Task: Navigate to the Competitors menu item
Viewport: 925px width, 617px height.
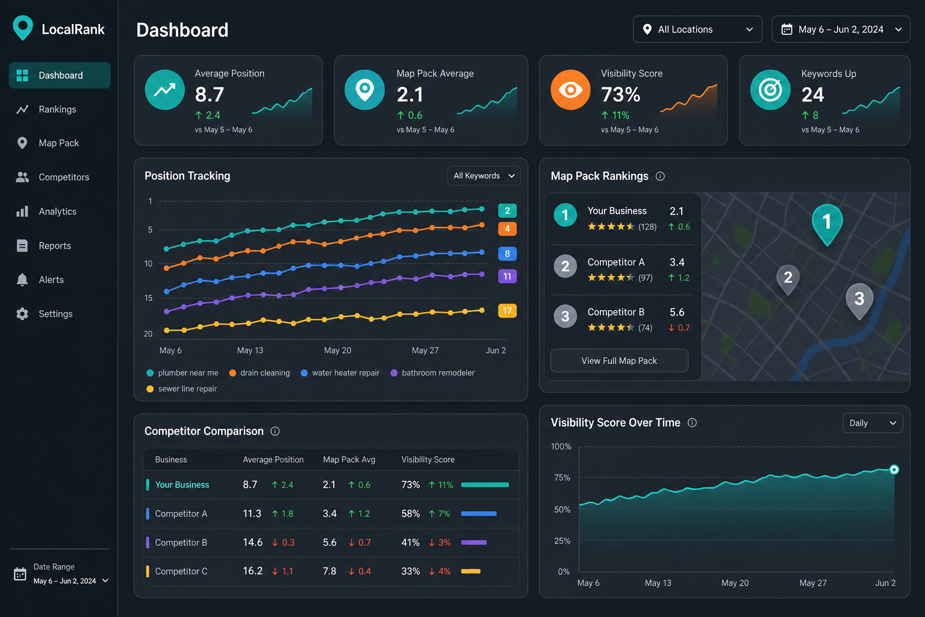Action: 60,177
